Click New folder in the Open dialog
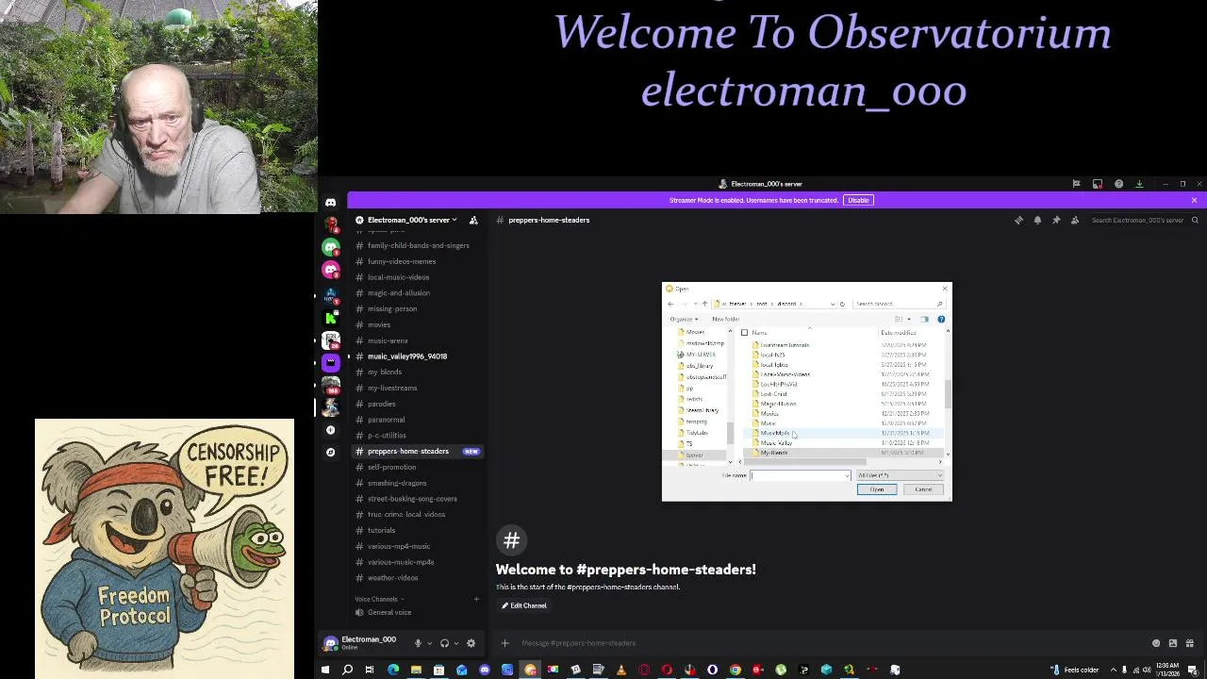Screen dimensions: 1207x679 tap(725, 319)
